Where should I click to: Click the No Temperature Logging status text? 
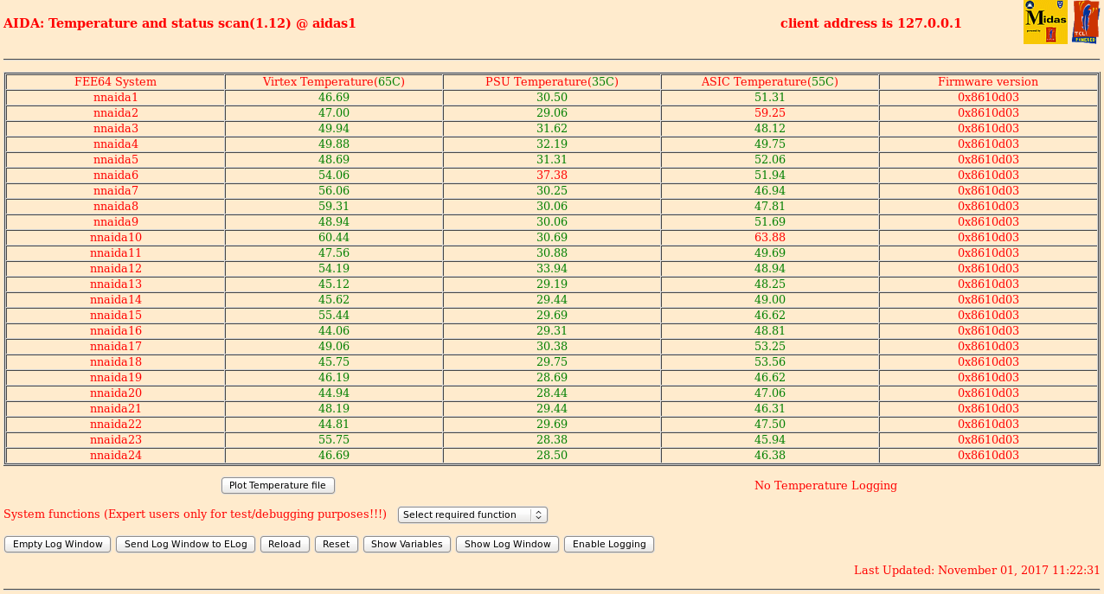coord(825,486)
